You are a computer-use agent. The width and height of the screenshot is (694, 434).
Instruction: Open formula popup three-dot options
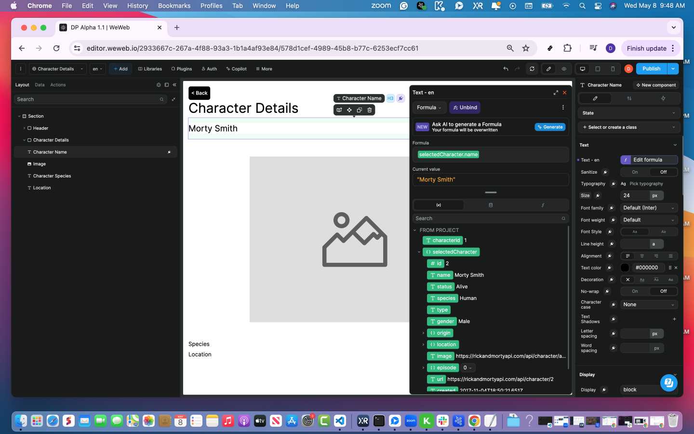[x=563, y=108]
